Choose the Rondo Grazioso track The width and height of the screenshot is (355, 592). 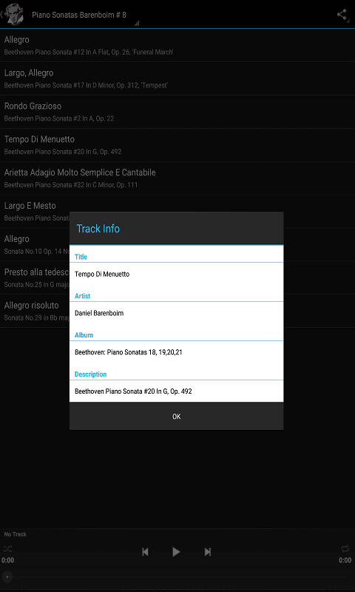(177, 112)
